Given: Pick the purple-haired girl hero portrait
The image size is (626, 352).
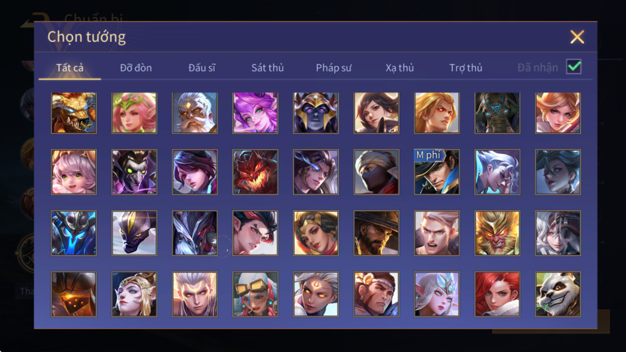Looking at the screenshot, I should 255,113.
